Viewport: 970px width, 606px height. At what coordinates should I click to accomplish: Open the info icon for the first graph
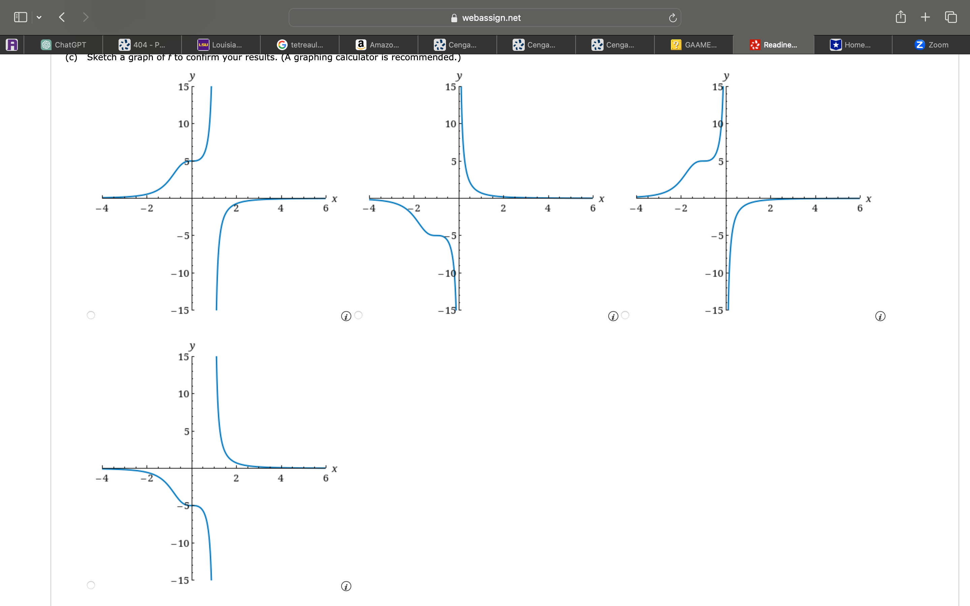346,316
